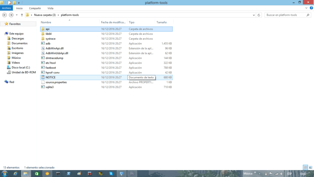This screenshot has height=177, width=314.
Task: Open the Inicio ribbon tab
Action: point(20,8)
